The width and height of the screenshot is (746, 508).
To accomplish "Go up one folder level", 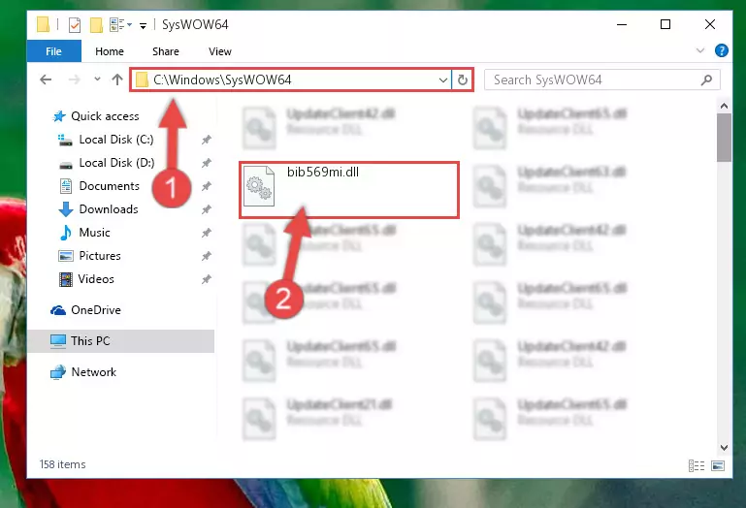I will pos(117,79).
